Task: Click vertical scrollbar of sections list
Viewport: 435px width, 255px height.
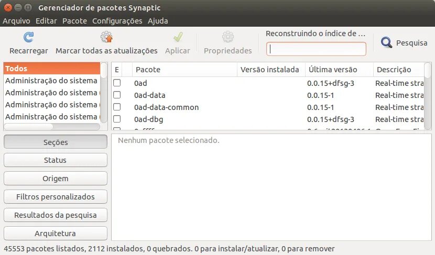Action: [104, 93]
